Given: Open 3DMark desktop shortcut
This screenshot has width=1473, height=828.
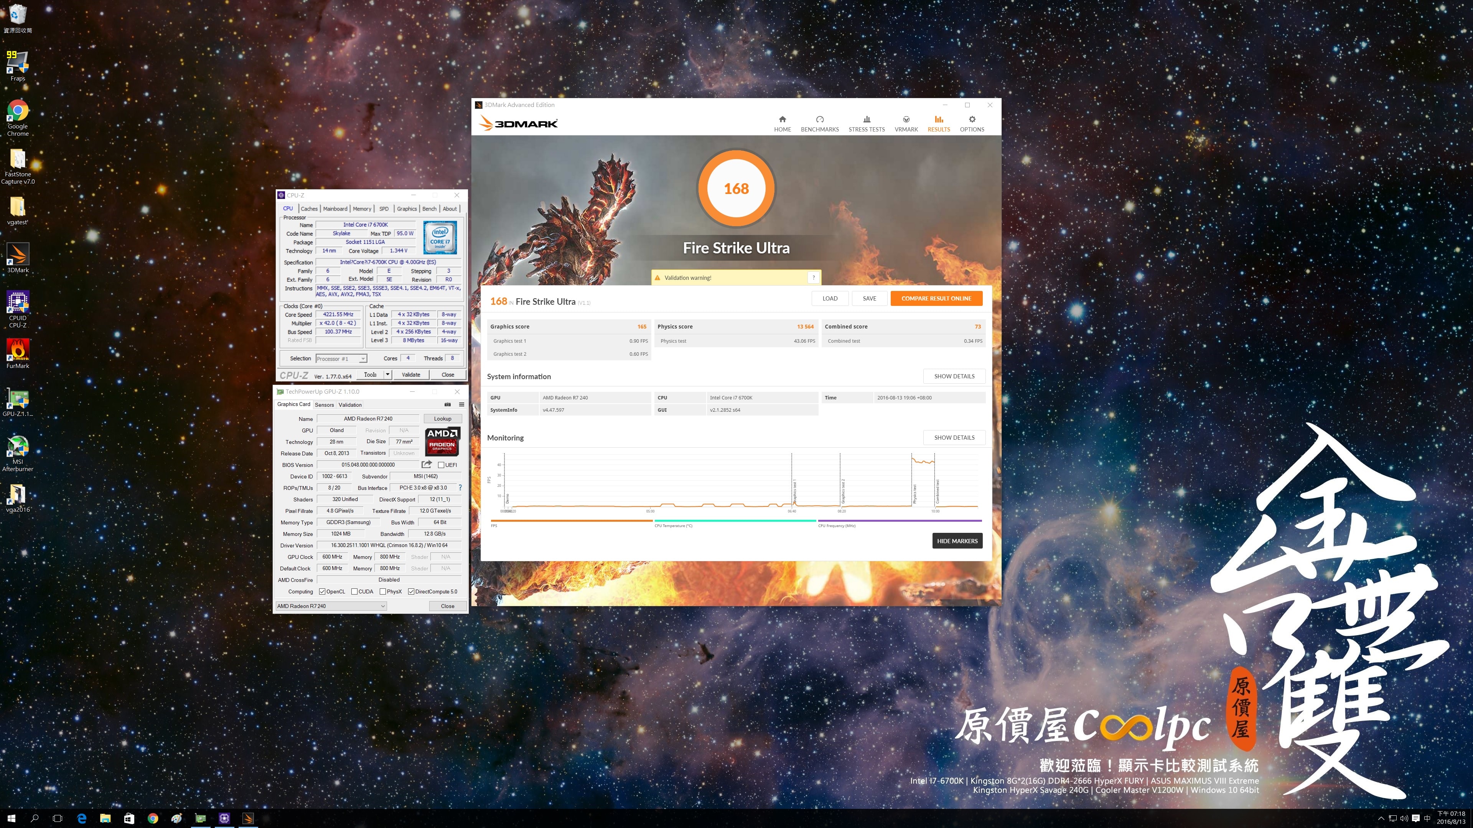Looking at the screenshot, I should pos(18,258).
